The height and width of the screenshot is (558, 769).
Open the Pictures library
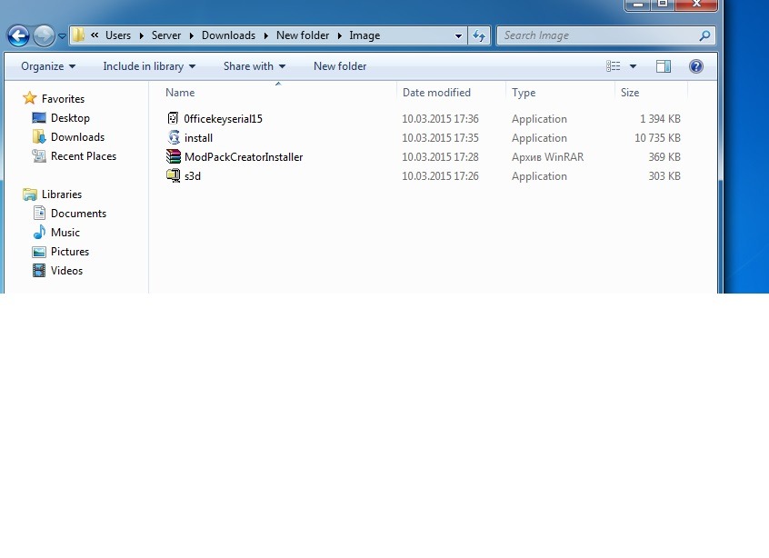coord(70,252)
